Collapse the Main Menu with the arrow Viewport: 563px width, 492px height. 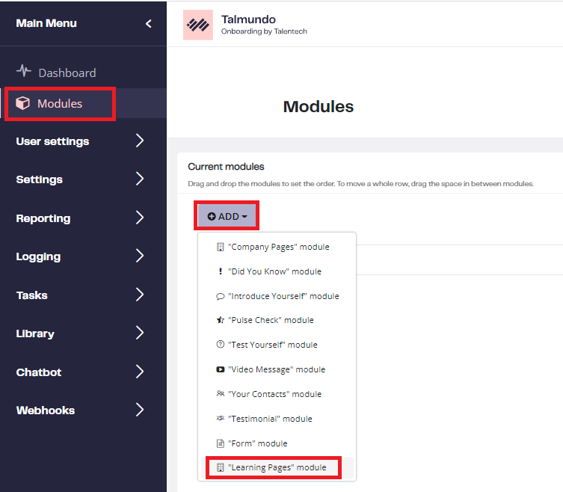click(x=148, y=24)
